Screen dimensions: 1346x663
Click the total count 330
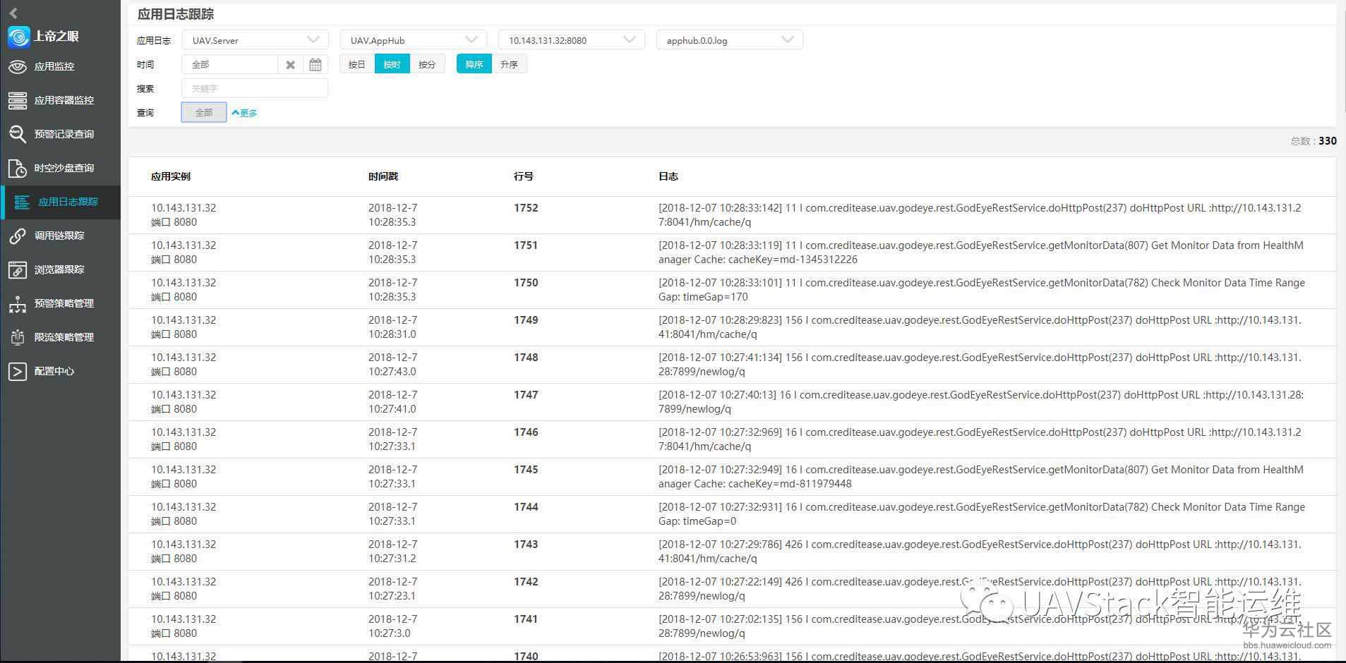(1328, 141)
